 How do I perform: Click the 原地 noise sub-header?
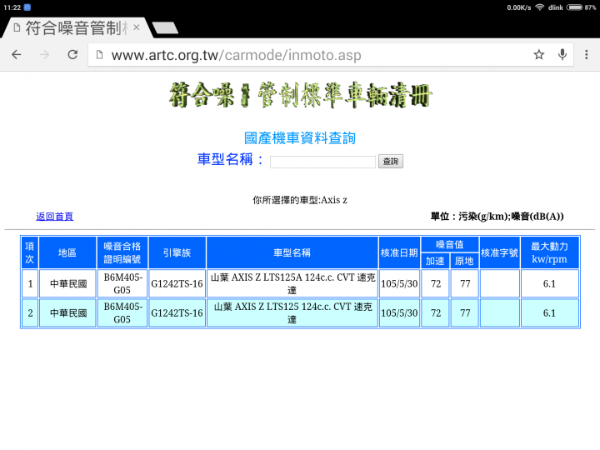[x=464, y=261]
